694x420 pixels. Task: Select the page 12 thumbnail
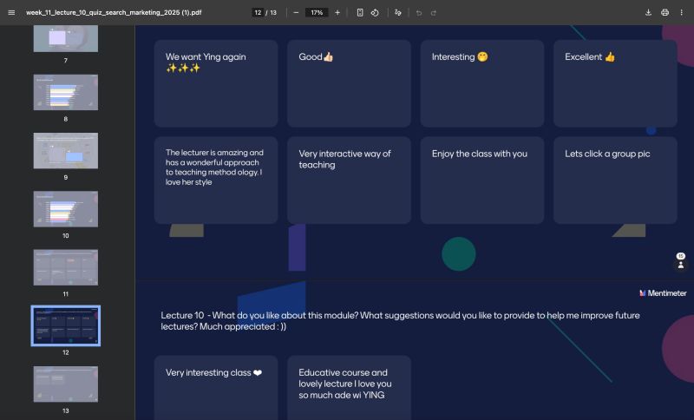pyautogui.click(x=66, y=325)
